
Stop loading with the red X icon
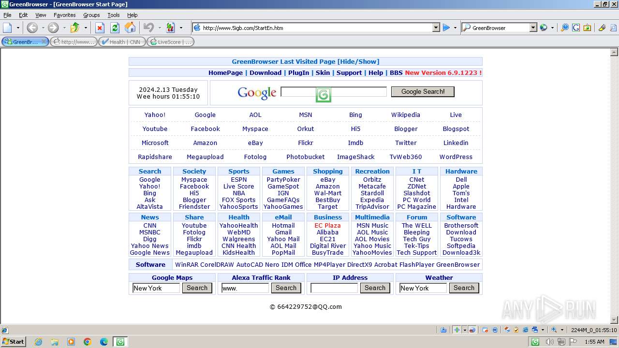click(100, 28)
